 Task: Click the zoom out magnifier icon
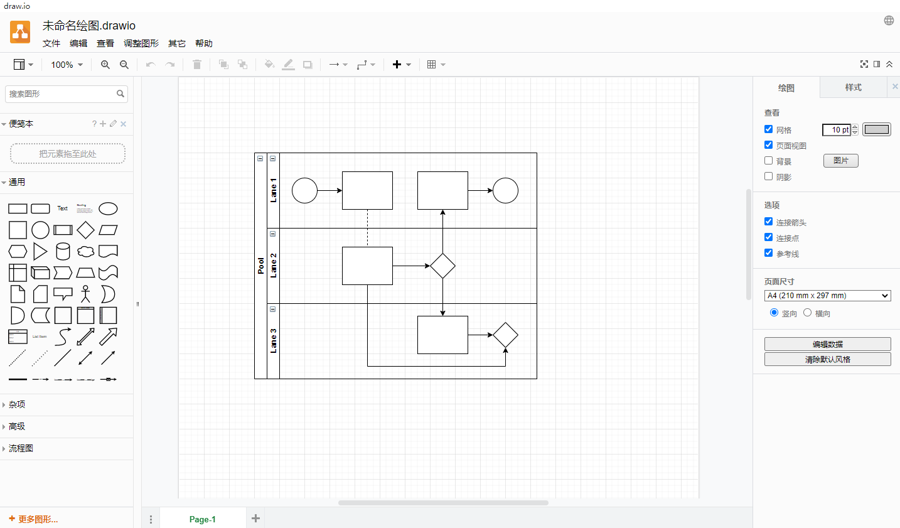pyautogui.click(x=124, y=65)
